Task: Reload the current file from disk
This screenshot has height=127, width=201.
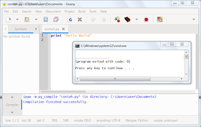Action: [x=70, y=19]
